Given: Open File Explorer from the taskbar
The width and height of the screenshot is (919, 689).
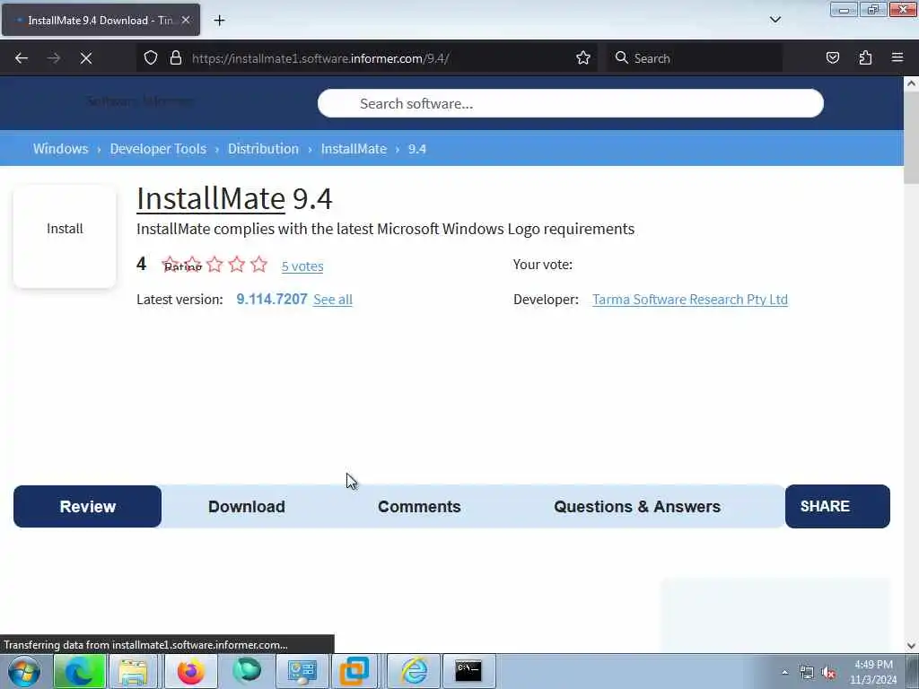Looking at the screenshot, I should coord(133,671).
